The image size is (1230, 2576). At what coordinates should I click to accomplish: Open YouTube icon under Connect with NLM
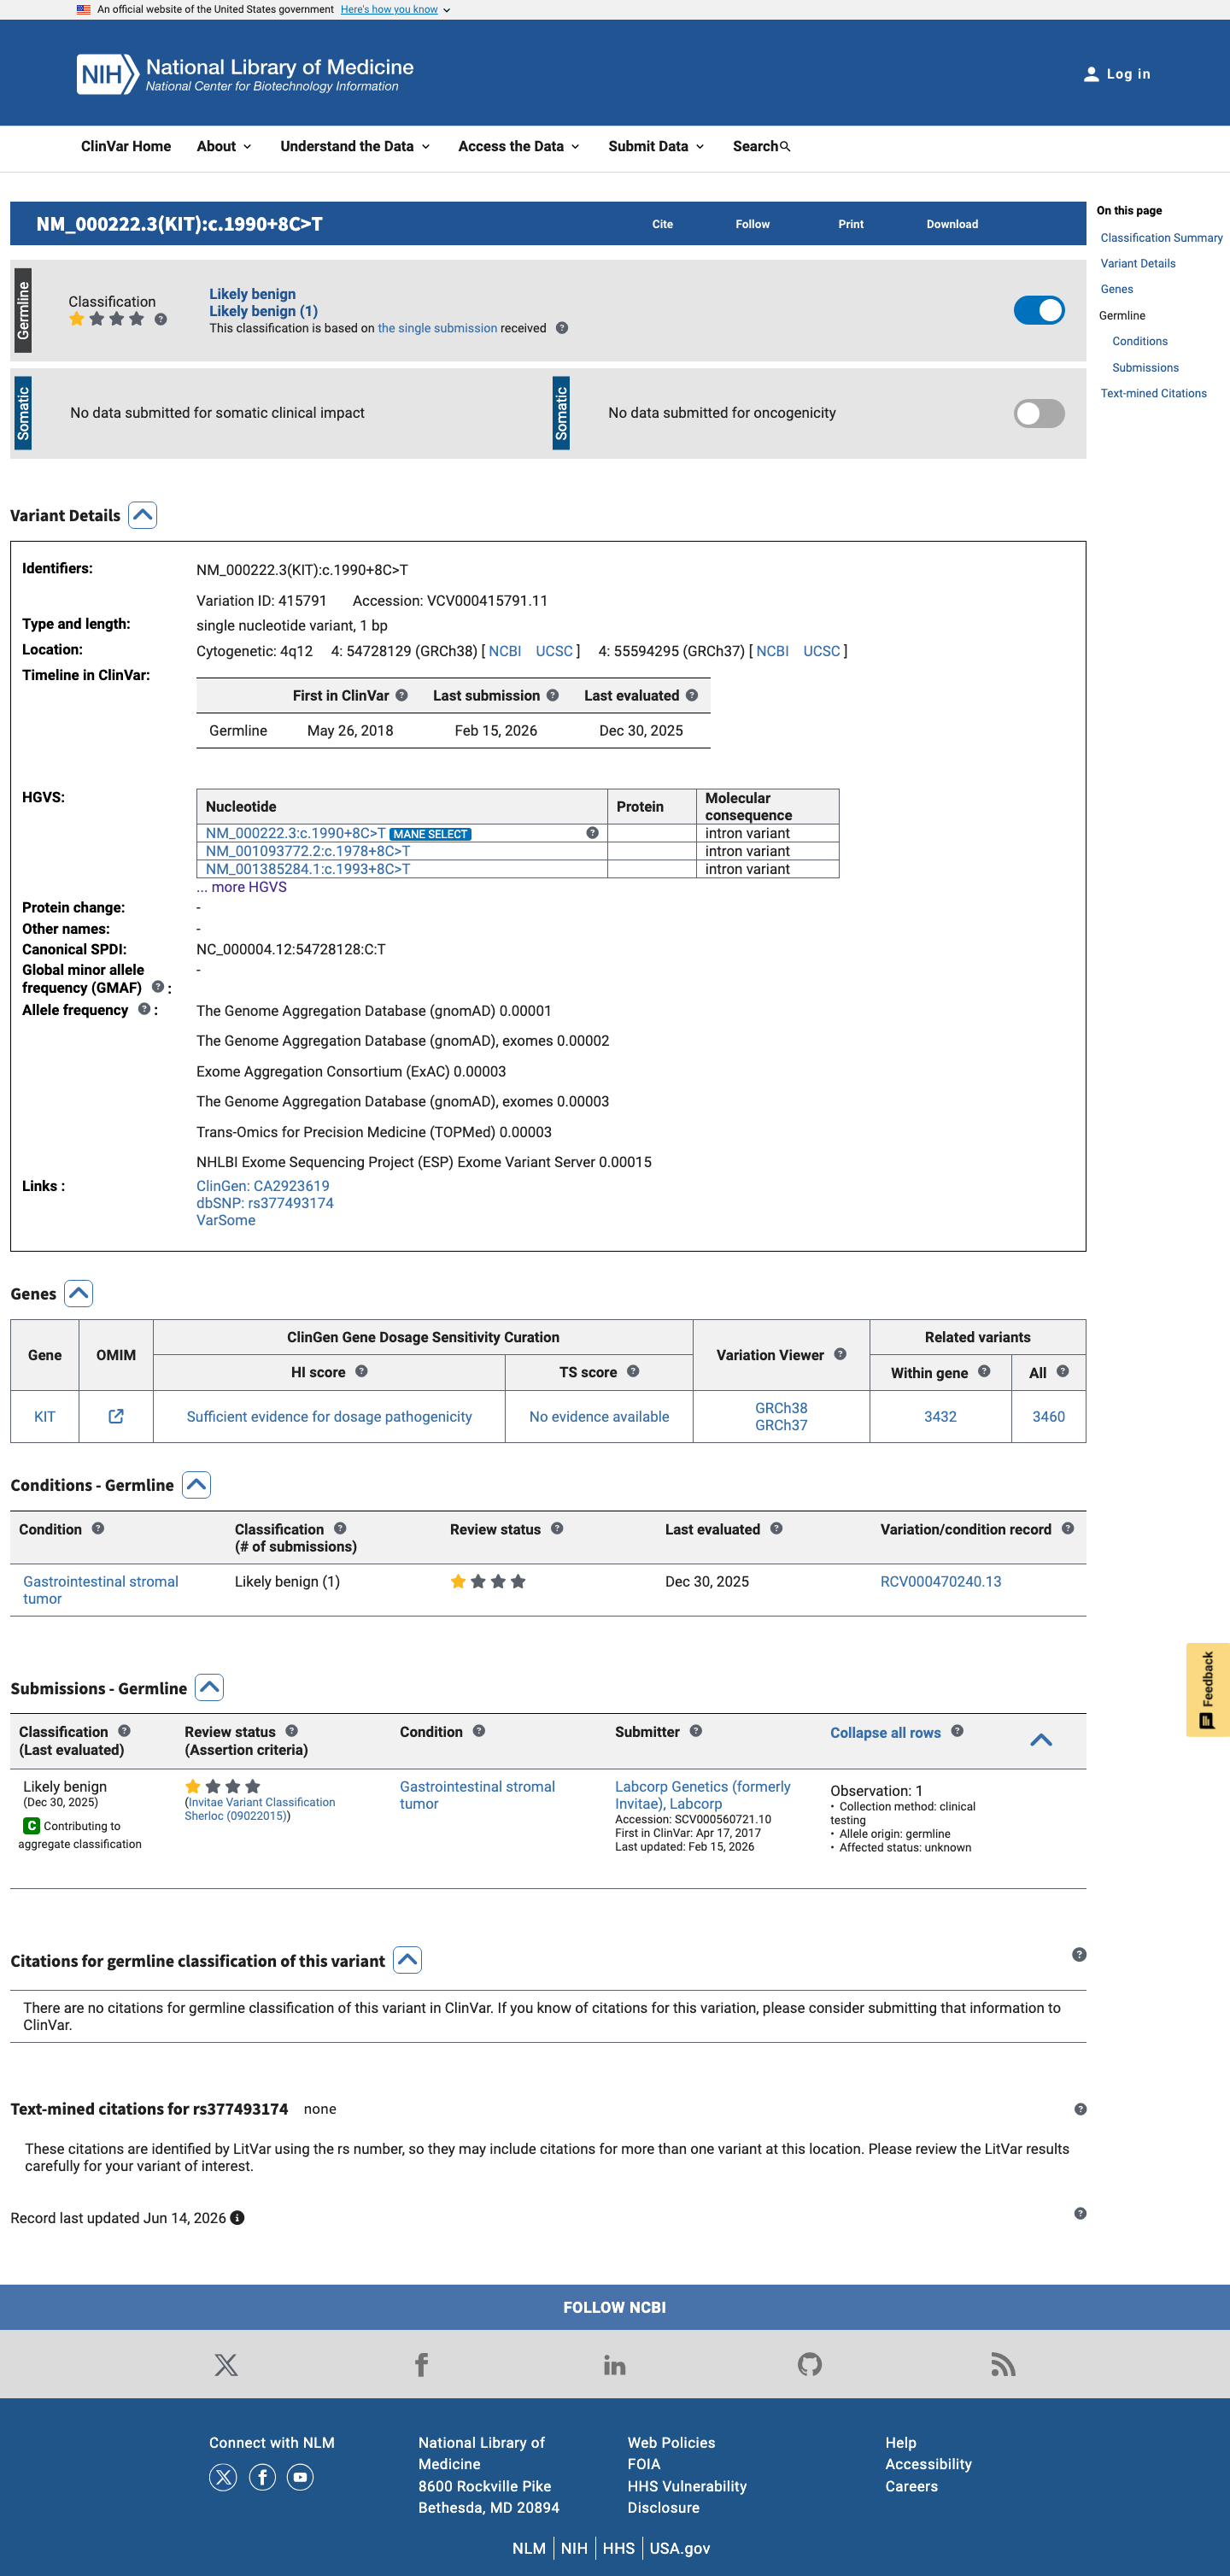(300, 2477)
